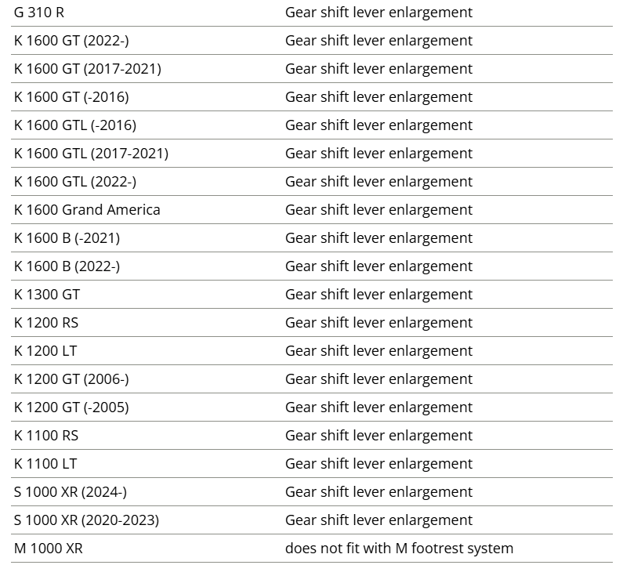Click "does not fit with M footrest system" note
This screenshot has width=623, height=565.
click(x=399, y=549)
